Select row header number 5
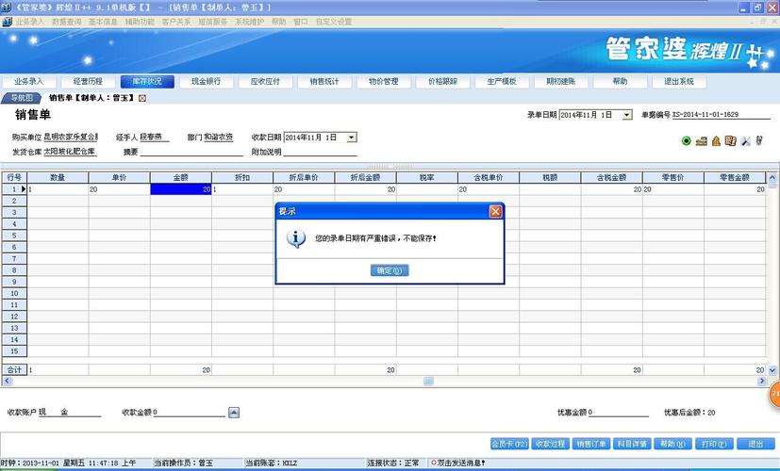 14,235
